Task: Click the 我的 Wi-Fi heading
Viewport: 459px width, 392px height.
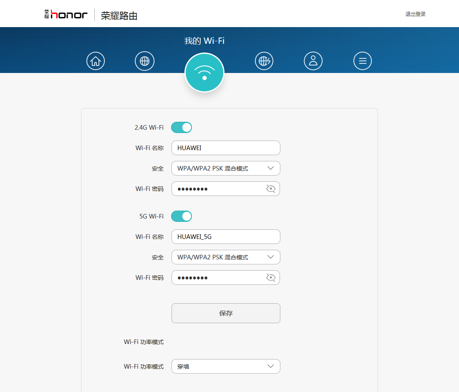Action: pyautogui.click(x=204, y=41)
